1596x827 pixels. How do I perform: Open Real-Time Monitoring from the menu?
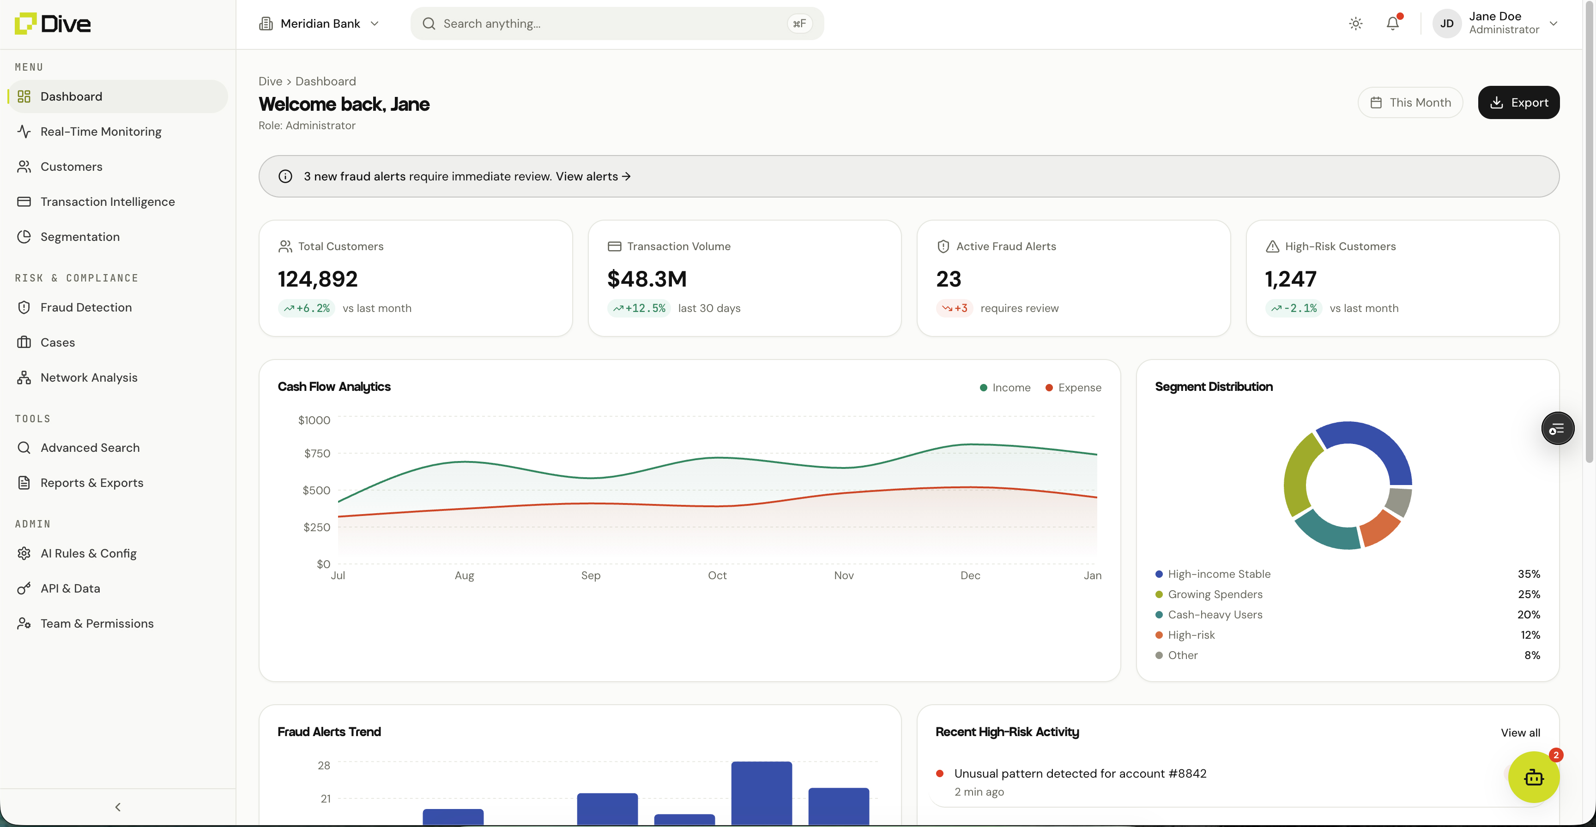(x=118, y=131)
